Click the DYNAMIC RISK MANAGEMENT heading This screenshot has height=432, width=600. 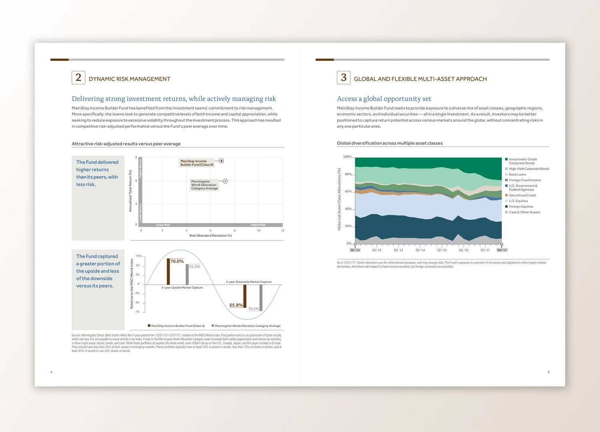(x=130, y=79)
